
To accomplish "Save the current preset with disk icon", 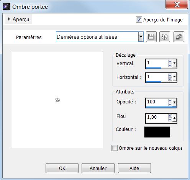I will [x=151, y=37].
